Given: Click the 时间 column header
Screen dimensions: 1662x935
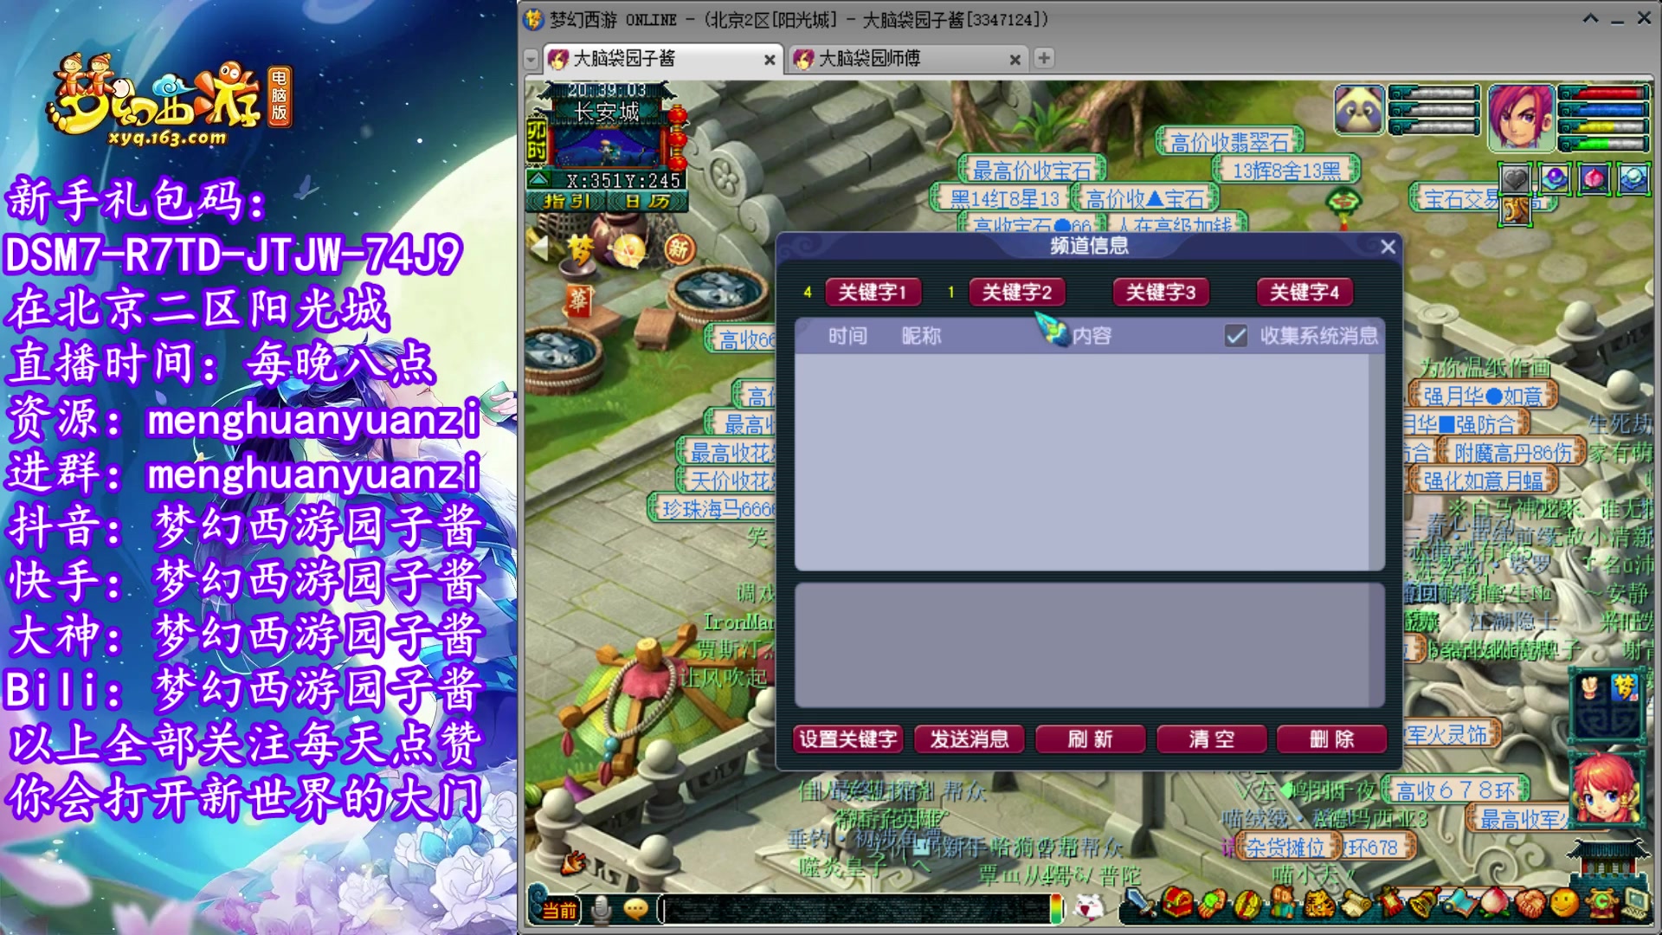Looking at the screenshot, I should click(x=847, y=336).
